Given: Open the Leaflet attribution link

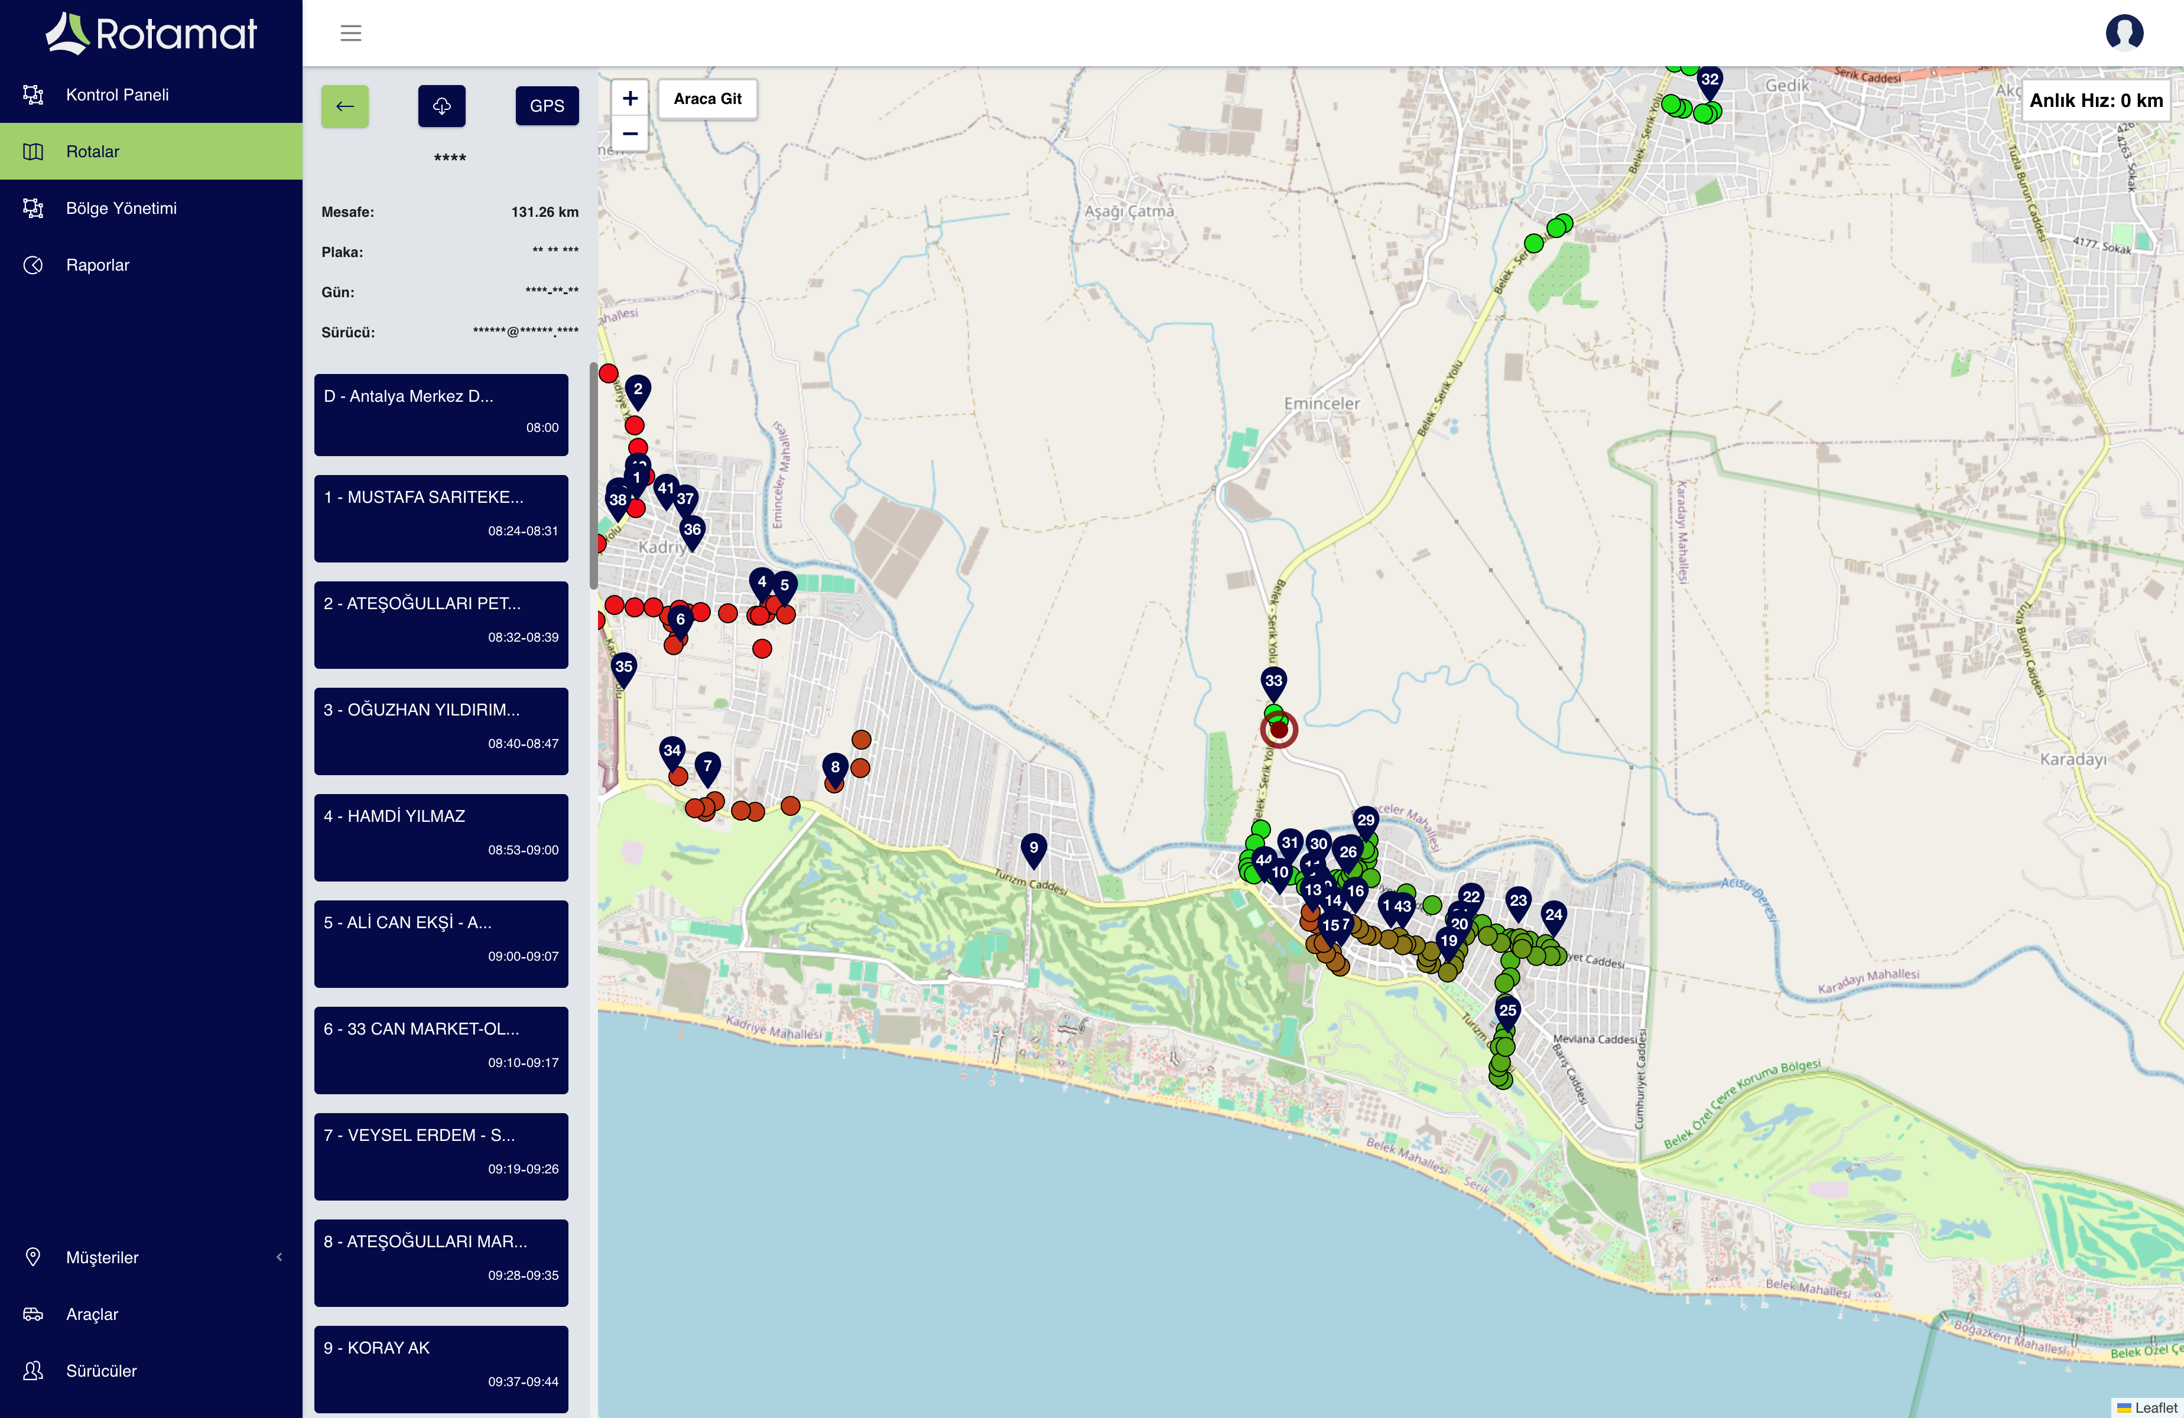Looking at the screenshot, I should [x=2156, y=1408].
